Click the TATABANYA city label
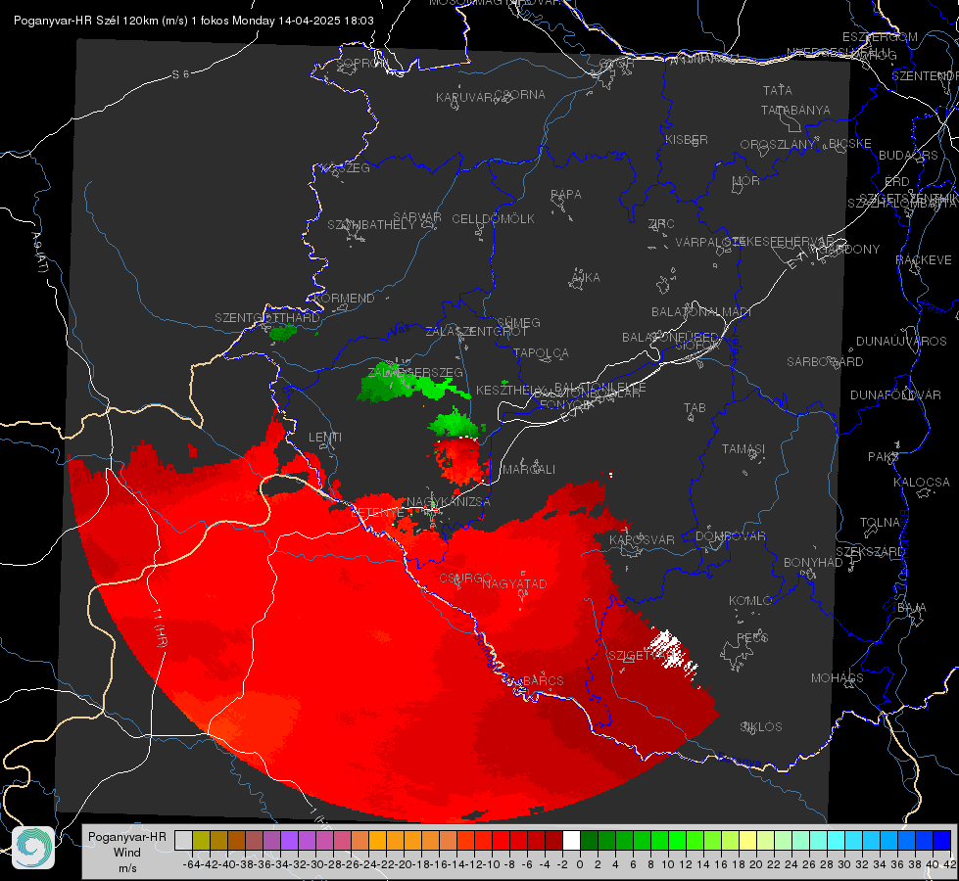The image size is (959, 881). [795, 110]
